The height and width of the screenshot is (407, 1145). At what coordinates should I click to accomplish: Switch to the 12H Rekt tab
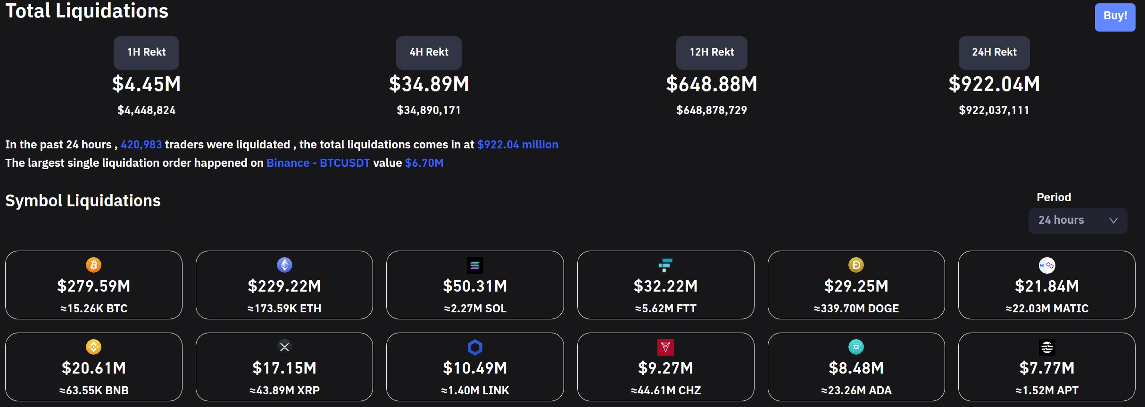pos(712,52)
